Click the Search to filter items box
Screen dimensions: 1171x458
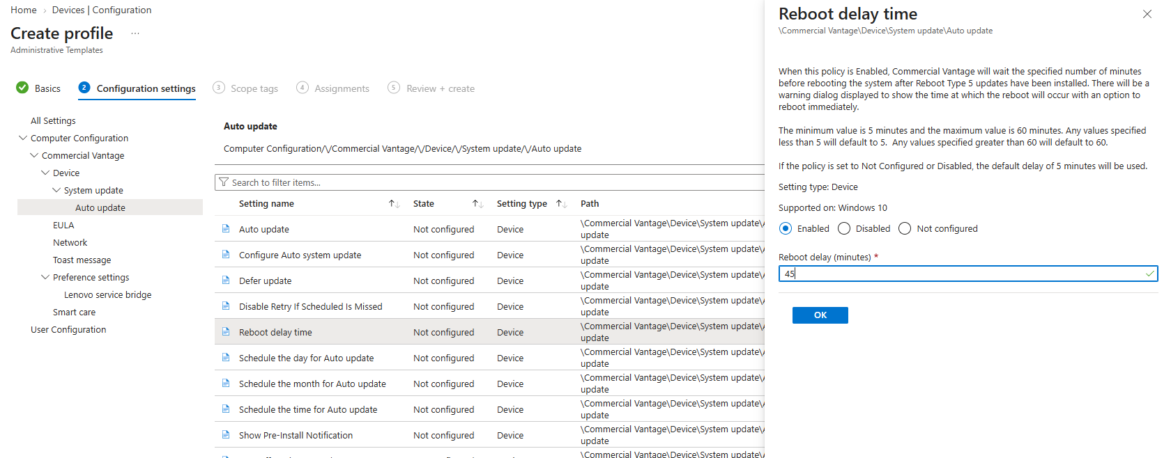[490, 182]
